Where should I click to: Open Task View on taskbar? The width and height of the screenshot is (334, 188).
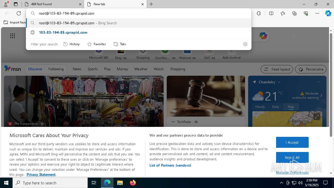click(94, 183)
